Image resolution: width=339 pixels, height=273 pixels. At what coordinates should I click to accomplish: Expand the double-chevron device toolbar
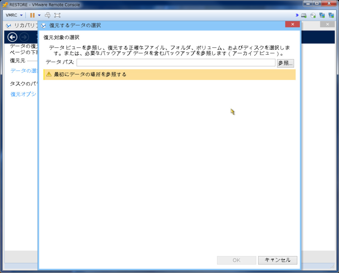point(297,15)
